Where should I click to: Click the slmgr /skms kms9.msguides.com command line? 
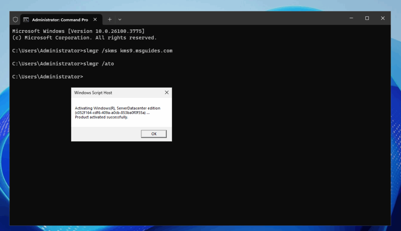click(92, 51)
